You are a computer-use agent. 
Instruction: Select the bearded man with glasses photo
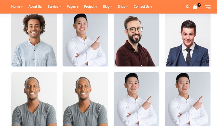coord(137,40)
